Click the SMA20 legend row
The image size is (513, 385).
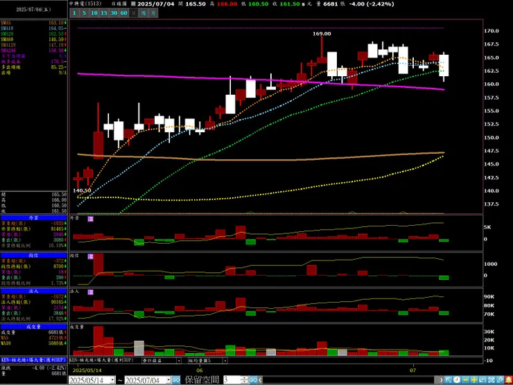(34, 34)
